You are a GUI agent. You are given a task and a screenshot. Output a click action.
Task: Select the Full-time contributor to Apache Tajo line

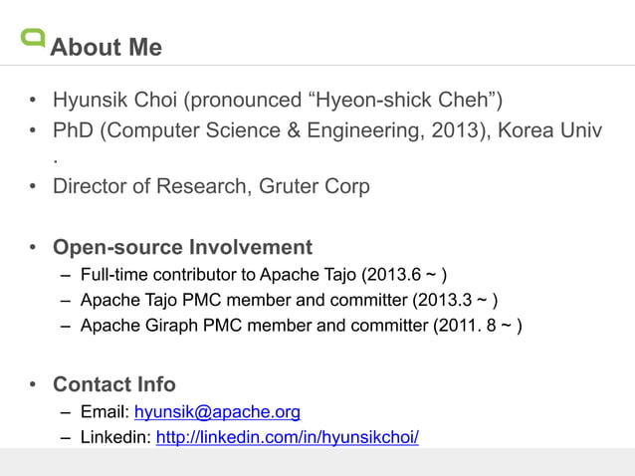click(x=263, y=275)
